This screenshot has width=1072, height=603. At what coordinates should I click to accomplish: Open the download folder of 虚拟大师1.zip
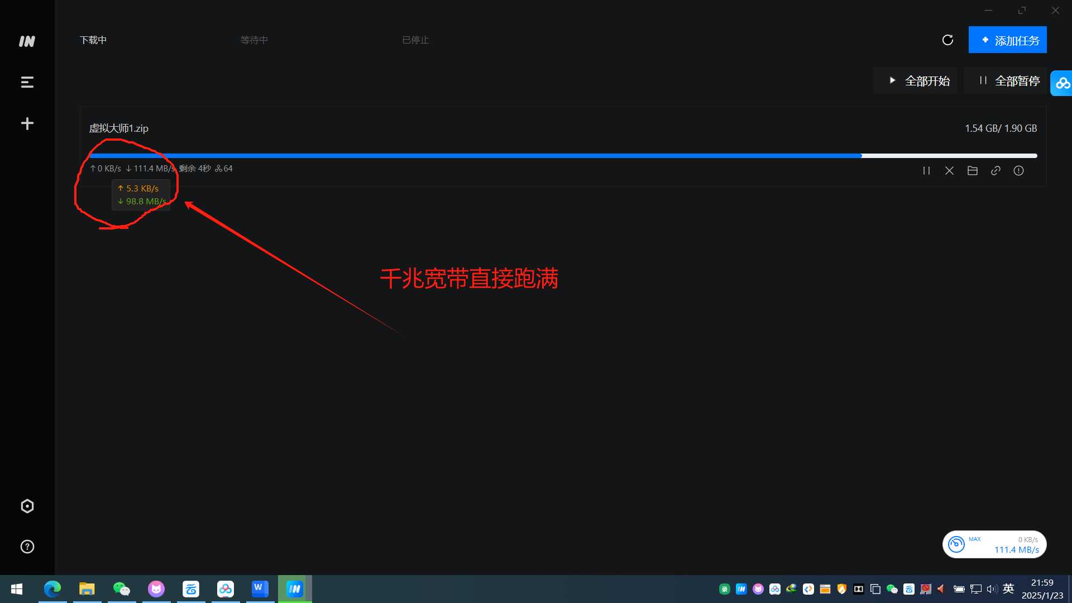[x=972, y=171]
